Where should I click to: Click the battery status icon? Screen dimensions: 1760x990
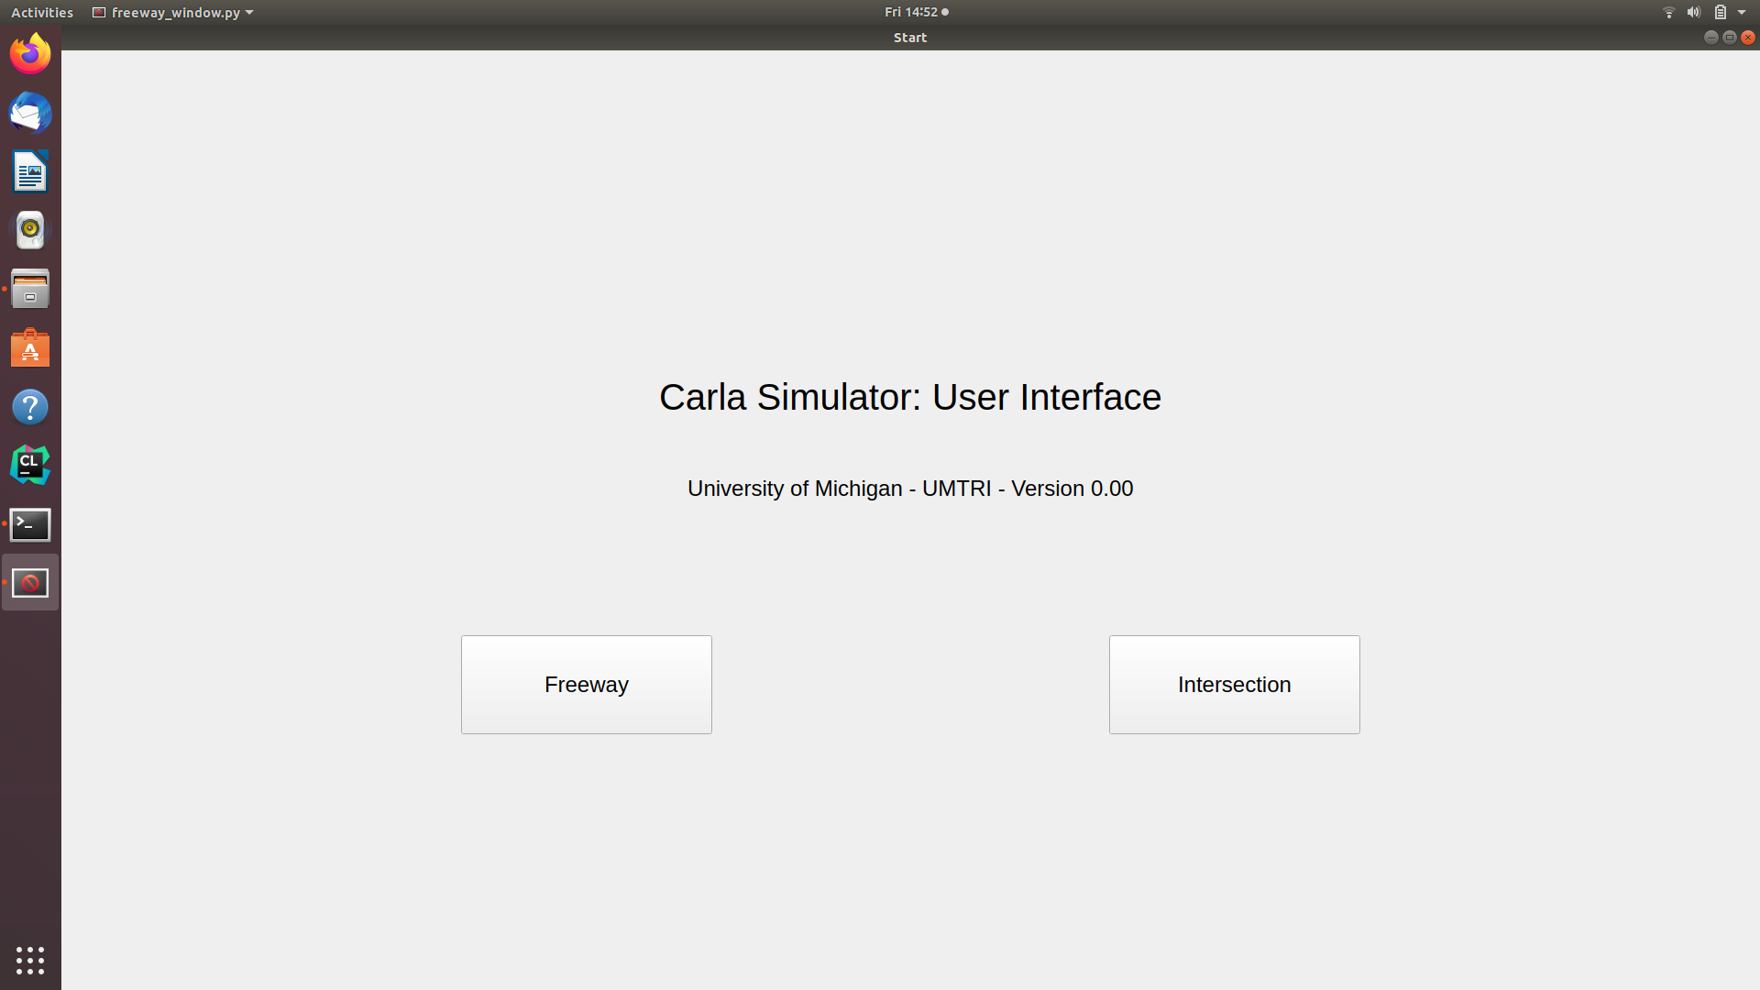point(1721,12)
